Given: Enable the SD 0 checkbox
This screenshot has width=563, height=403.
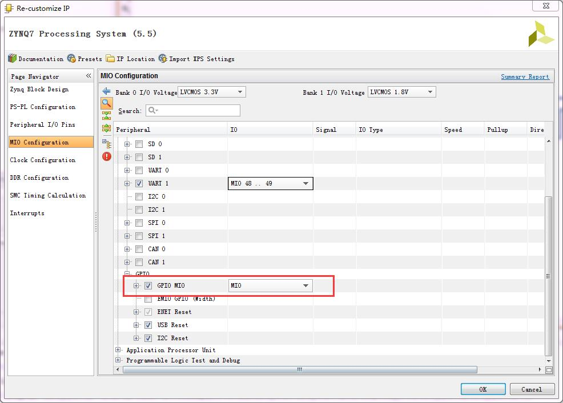Looking at the screenshot, I should click(x=139, y=144).
